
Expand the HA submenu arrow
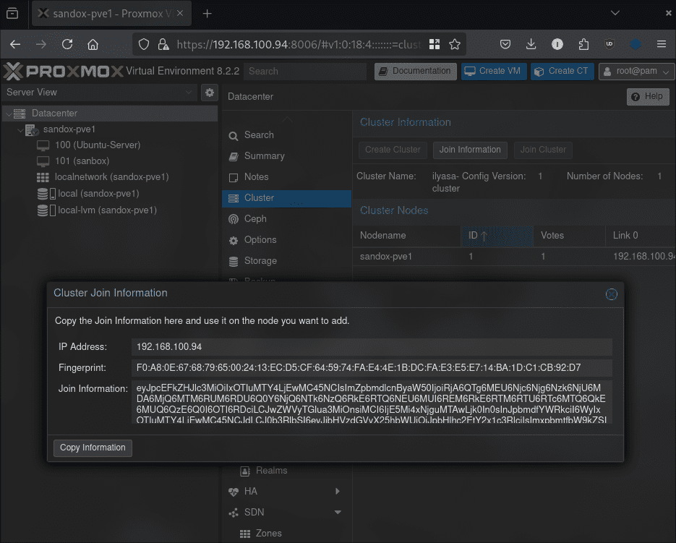(338, 492)
